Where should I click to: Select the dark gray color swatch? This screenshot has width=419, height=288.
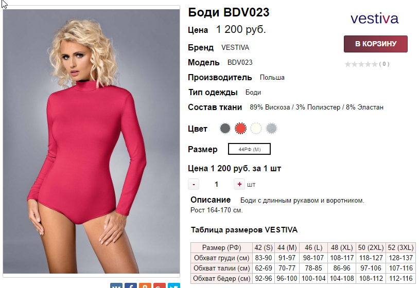(x=225, y=129)
